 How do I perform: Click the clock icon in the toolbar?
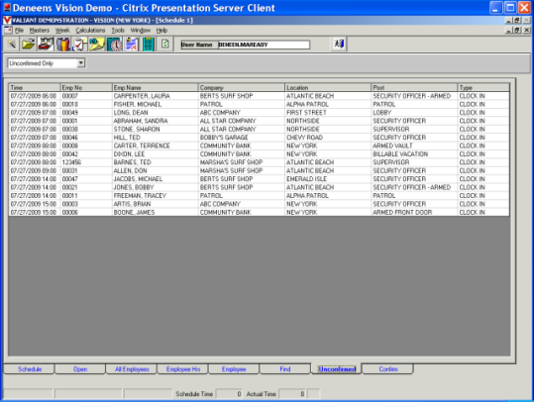(114, 45)
